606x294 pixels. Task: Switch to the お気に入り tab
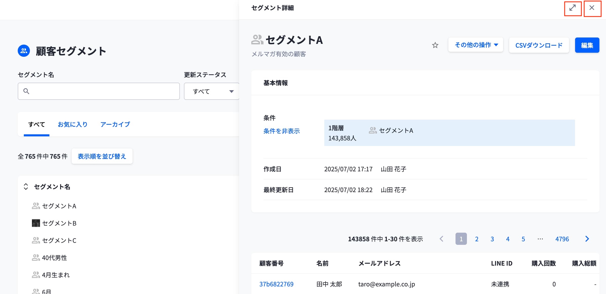72,124
